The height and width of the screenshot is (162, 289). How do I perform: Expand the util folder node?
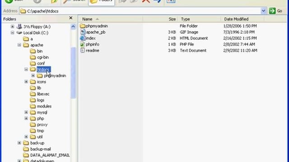point(26,137)
